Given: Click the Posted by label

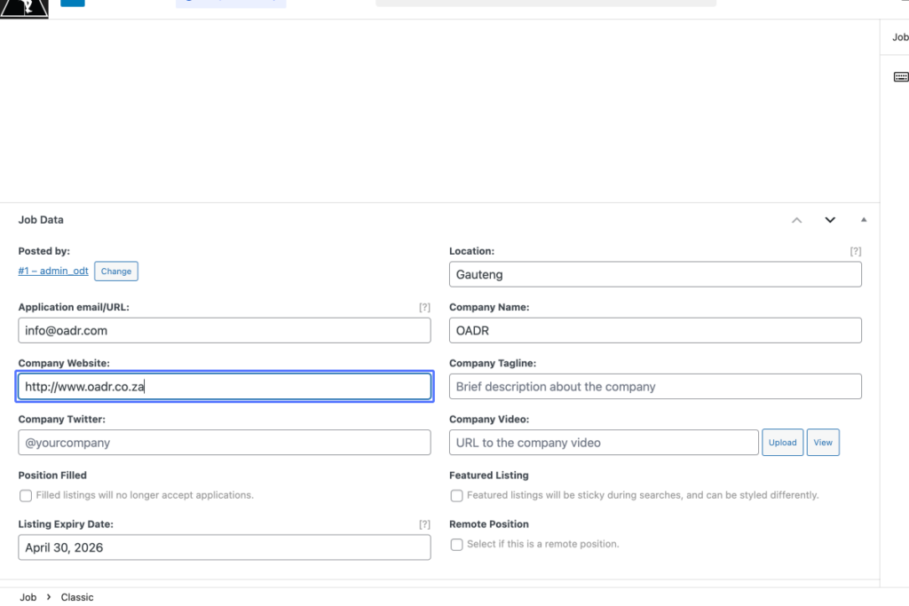Looking at the screenshot, I should 44,251.
